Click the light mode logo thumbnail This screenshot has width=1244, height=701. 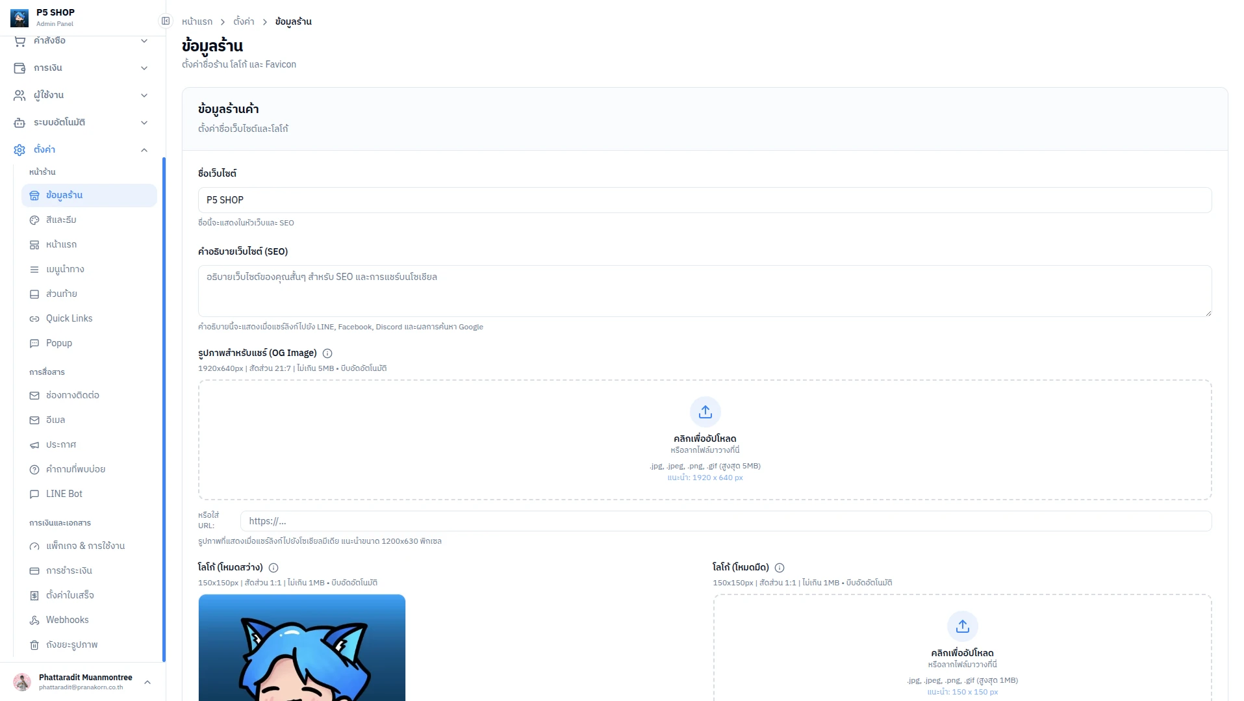pyautogui.click(x=302, y=648)
